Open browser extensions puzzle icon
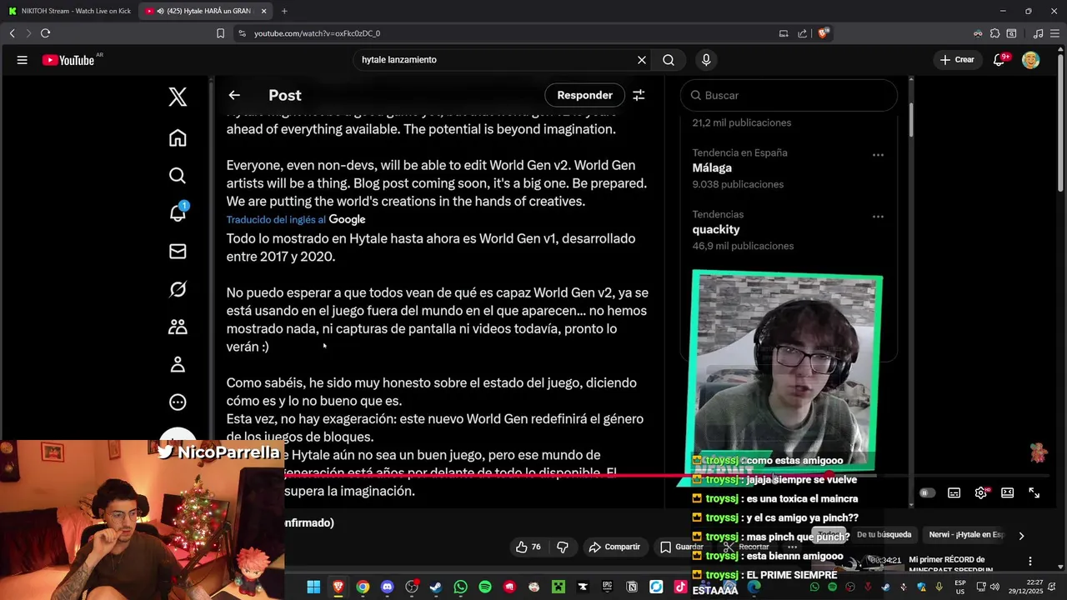 point(994,33)
